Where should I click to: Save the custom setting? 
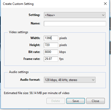76,101
